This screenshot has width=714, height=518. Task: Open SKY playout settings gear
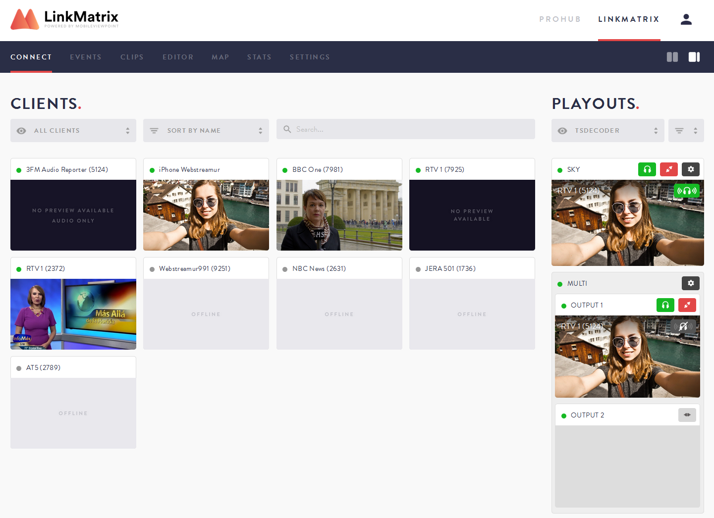691,169
